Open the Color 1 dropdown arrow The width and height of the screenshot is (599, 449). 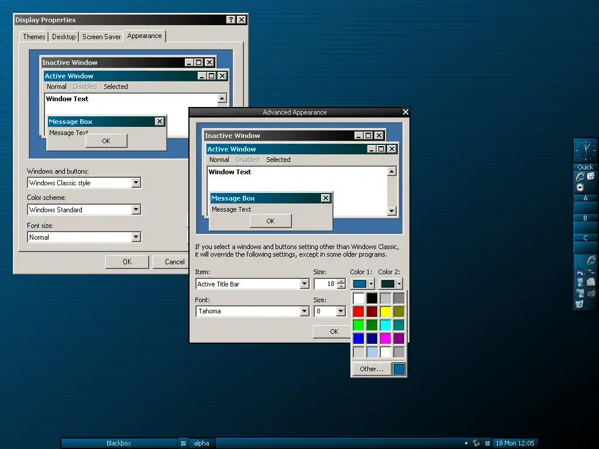(370, 284)
